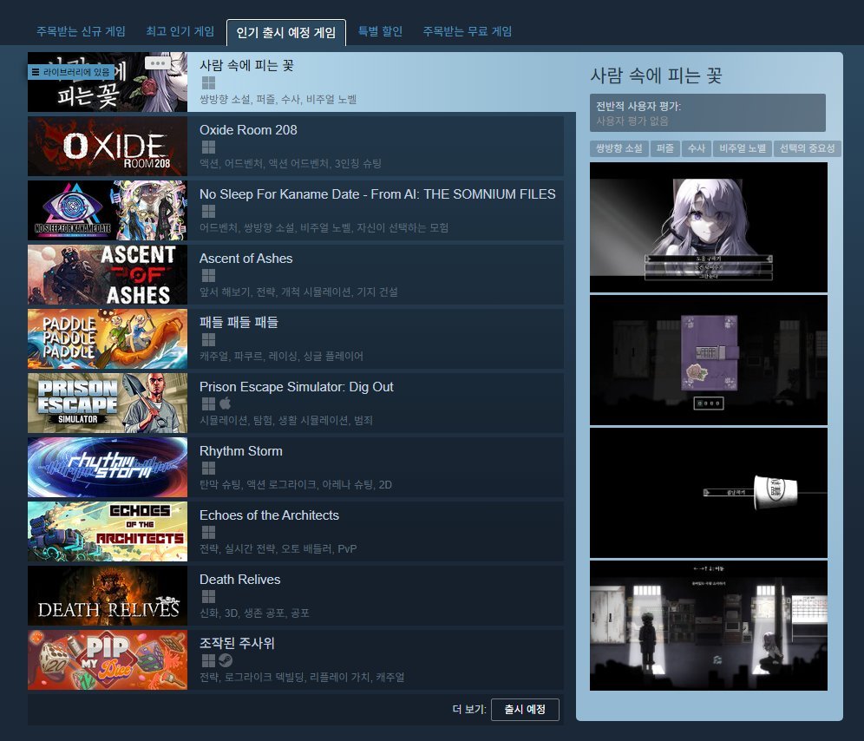Click the tags line under Oxide Room 208

(x=291, y=164)
